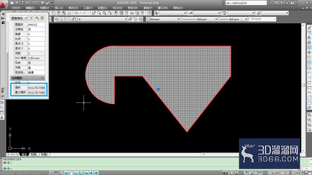Screen dimensions: 312x175
Task: Open the text style combo box
Action: click(173, 13)
